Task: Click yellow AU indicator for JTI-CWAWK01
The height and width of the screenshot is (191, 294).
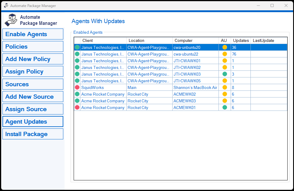Action: click(x=225, y=61)
